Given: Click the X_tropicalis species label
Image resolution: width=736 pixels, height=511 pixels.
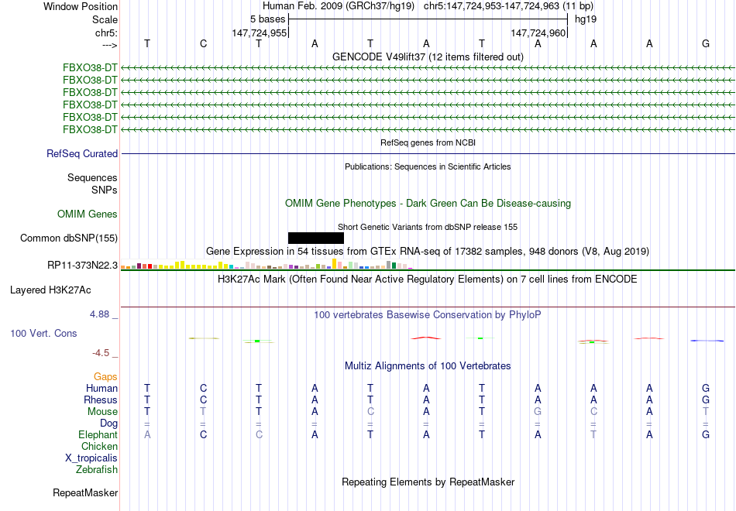Looking at the screenshot, I should pyautogui.click(x=91, y=458).
